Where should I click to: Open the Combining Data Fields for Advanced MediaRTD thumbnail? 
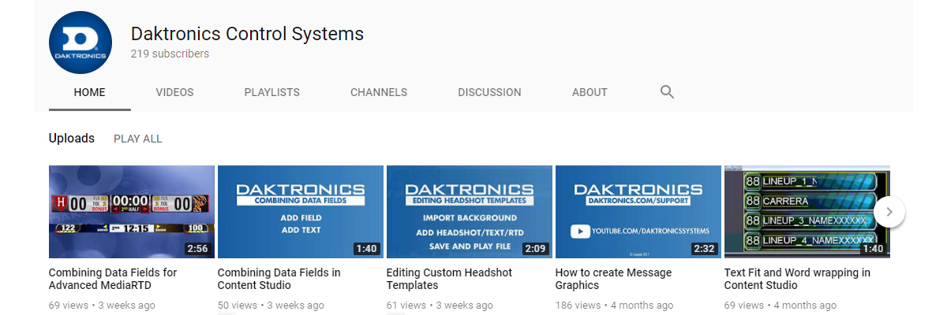(x=132, y=212)
